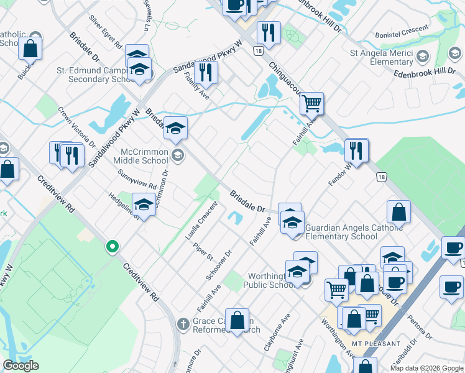465x373 pixels.
Task: Open front school marker at Worthington Public School
Action: click(297, 272)
